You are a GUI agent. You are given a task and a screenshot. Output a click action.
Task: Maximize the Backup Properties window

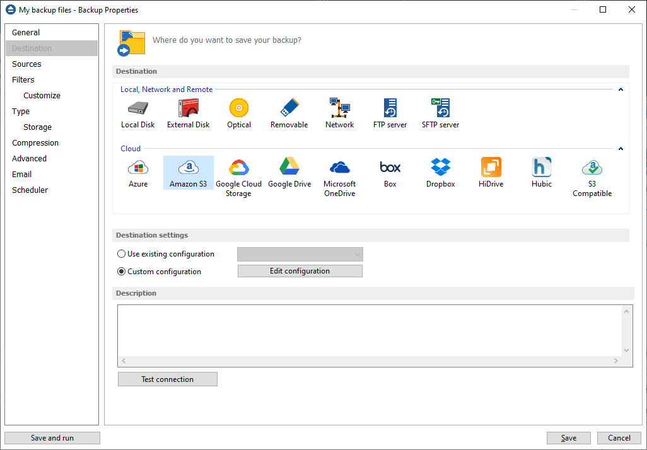603,9
